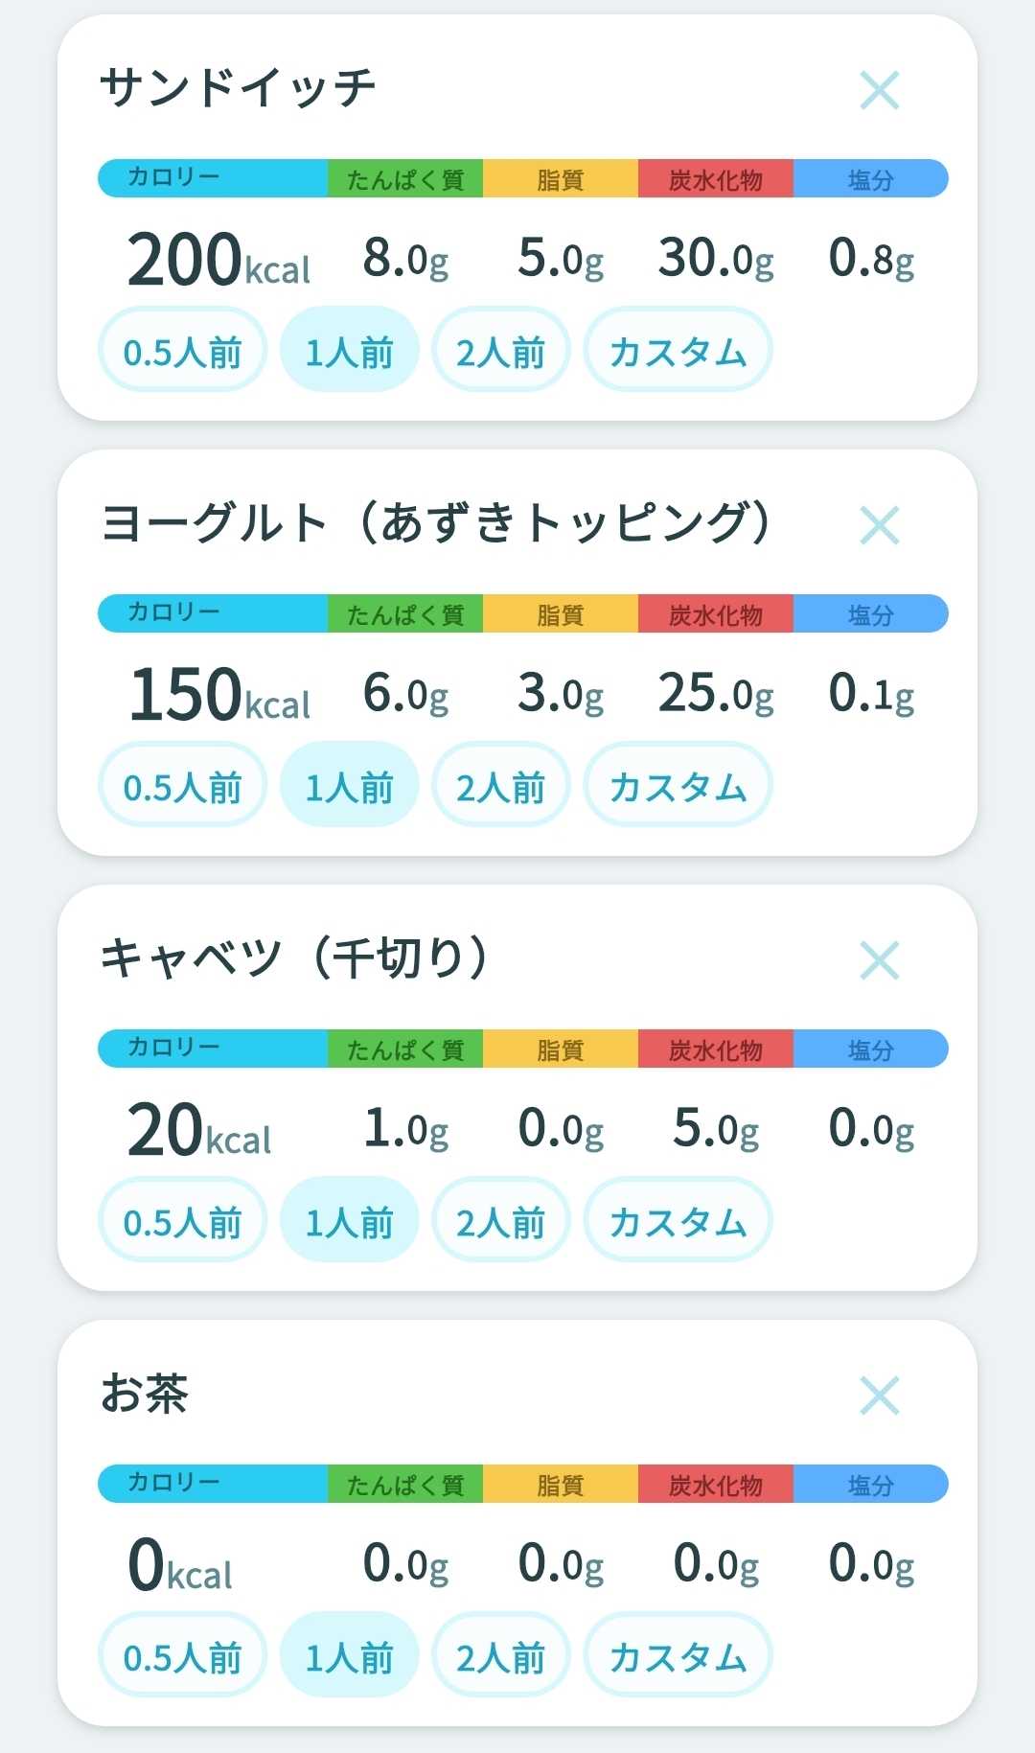Set キャベツ portion to 0.5人前
Screen dimensions: 1035x1753
pyautogui.click(x=182, y=1220)
